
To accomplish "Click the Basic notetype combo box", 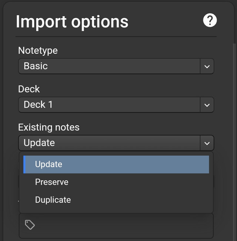I will [x=109, y=66].
